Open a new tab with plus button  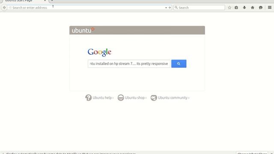tap(52, 1)
